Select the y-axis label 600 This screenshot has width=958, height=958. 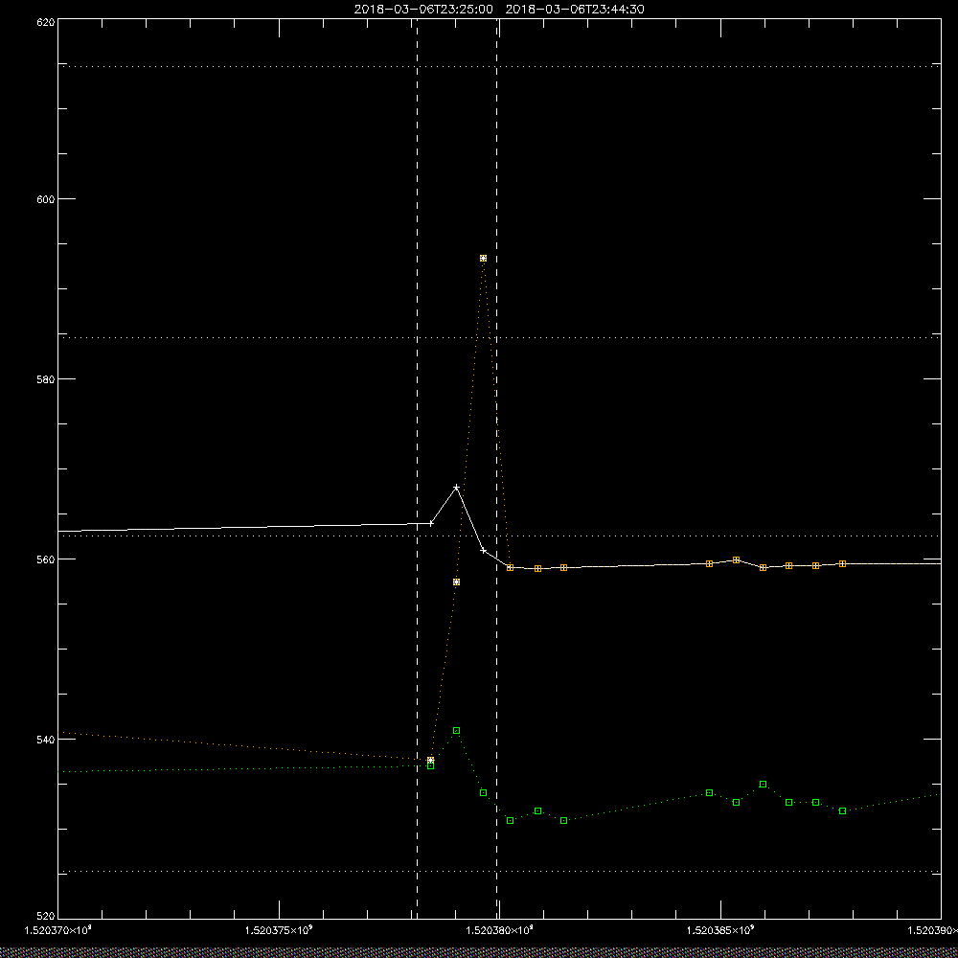(46, 199)
